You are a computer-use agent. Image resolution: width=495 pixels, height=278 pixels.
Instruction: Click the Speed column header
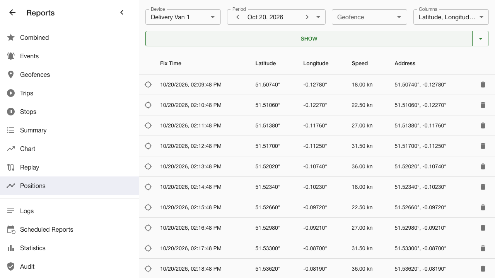(x=360, y=63)
